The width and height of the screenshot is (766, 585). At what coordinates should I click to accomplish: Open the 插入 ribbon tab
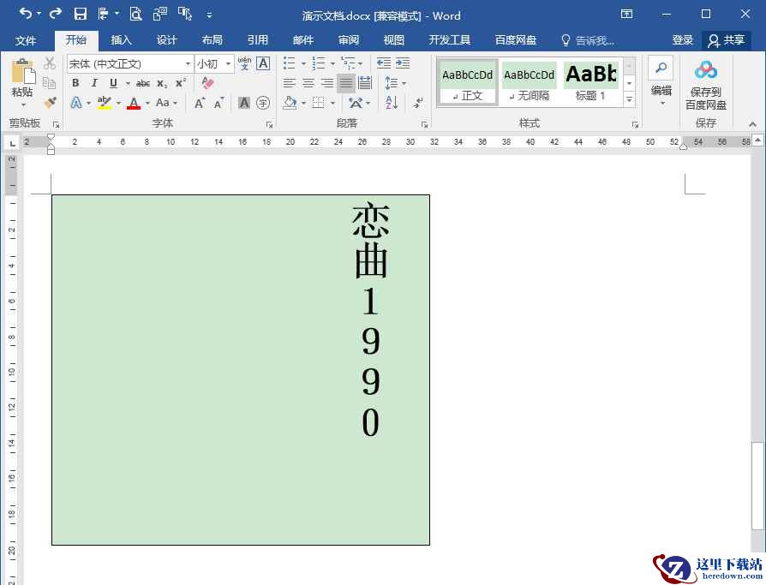tap(121, 40)
